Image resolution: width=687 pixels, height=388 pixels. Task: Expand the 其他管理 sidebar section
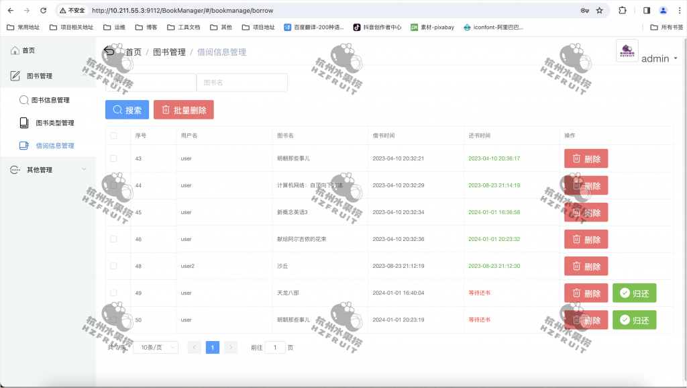40,169
